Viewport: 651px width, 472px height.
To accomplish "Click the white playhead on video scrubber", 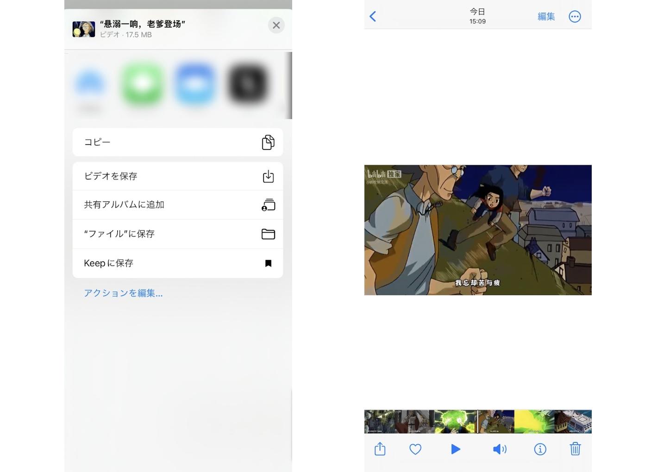I will pos(477,422).
